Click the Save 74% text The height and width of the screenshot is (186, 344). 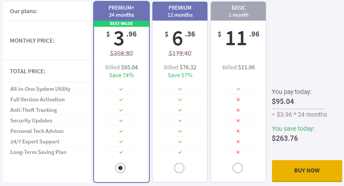[x=121, y=75]
